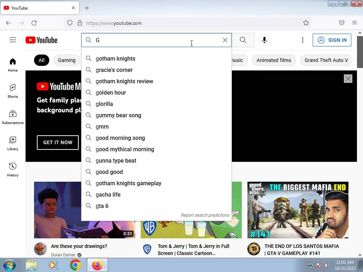Pick the "gacha life" suggestion
The width and height of the screenshot is (363, 272).
(x=156, y=194)
